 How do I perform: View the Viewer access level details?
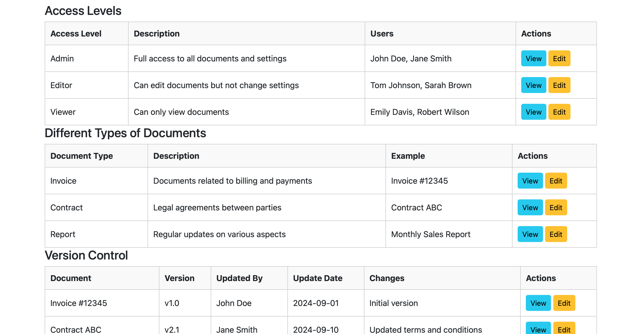coord(533,112)
